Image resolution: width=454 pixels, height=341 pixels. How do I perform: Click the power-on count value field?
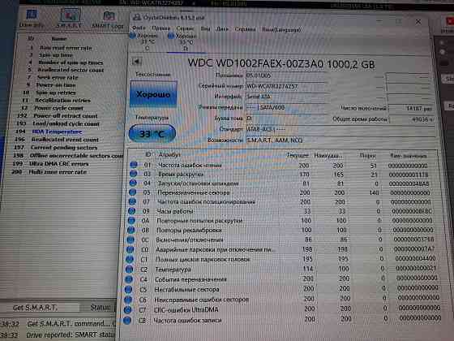pos(411,108)
